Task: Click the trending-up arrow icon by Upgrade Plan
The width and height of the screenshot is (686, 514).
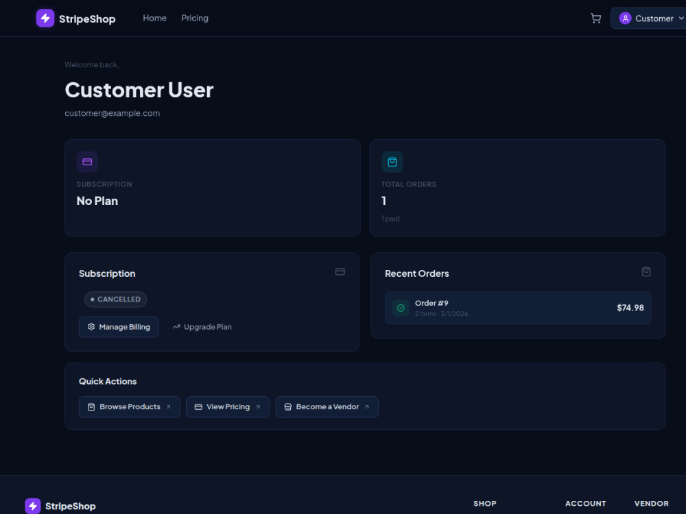Action: pyautogui.click(x=176, y=327)
